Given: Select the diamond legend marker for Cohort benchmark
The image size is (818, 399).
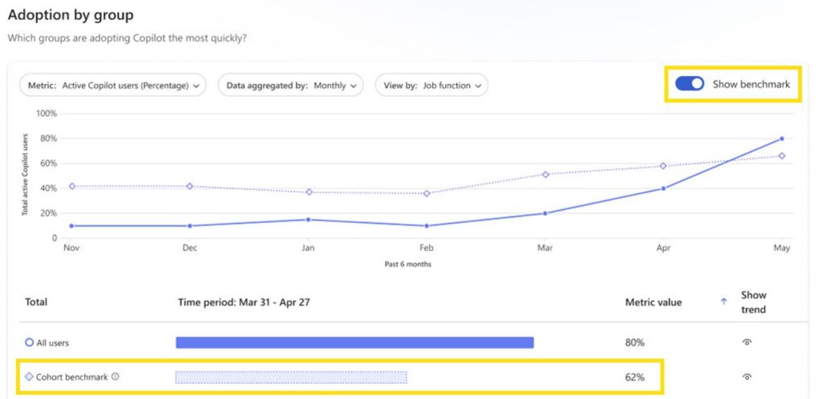Looking at the screenshot, I should pos(30,377).
